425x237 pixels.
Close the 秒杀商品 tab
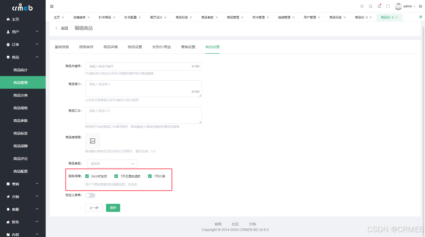[x=114, y=17]
